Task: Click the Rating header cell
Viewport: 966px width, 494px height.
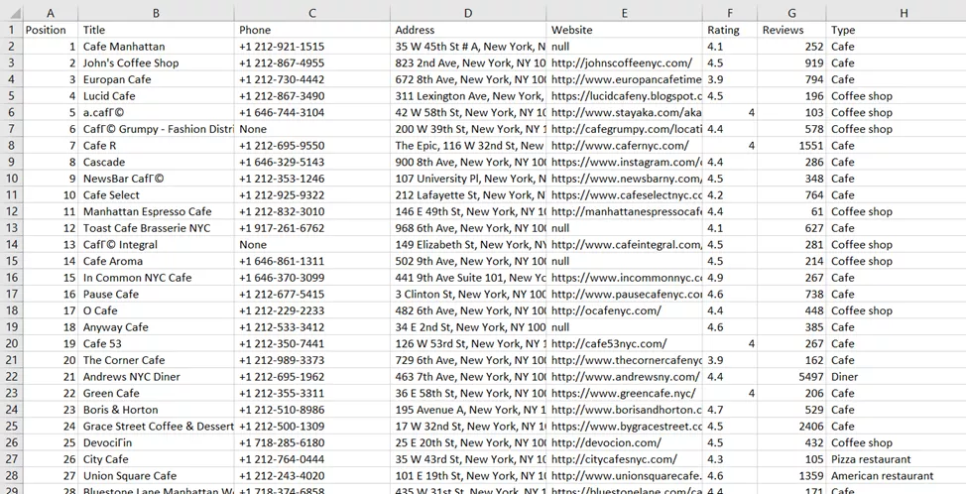Action: (730, 30)
